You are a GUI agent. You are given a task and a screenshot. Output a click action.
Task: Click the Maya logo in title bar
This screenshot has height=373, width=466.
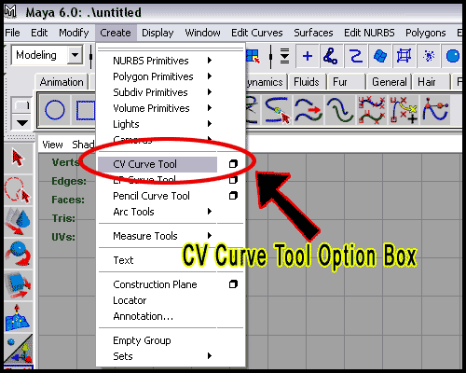coord(10,12)
